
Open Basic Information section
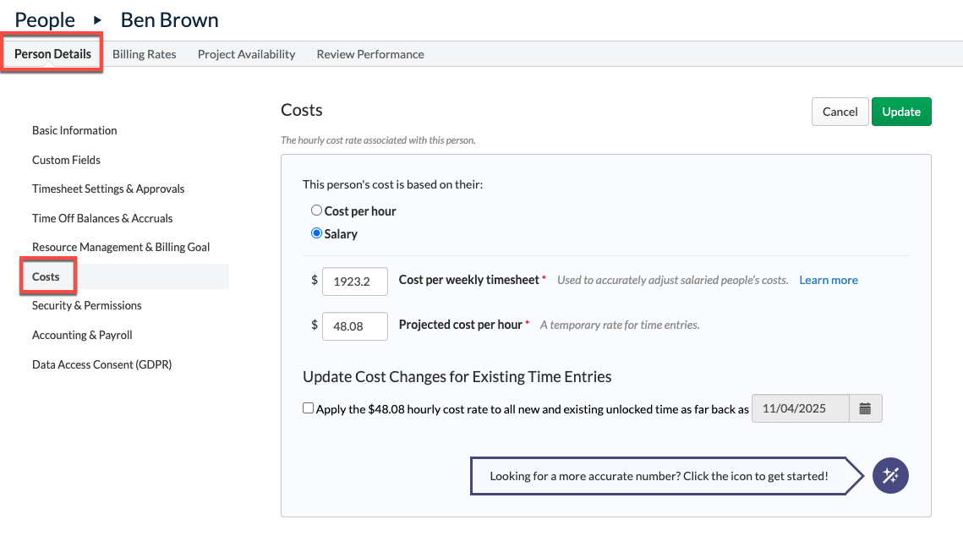(x=74, y=130)
